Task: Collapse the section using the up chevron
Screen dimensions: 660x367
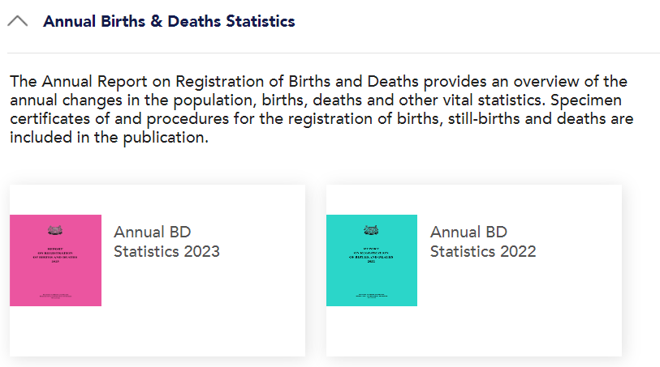Action: click(x=18, y=21)
